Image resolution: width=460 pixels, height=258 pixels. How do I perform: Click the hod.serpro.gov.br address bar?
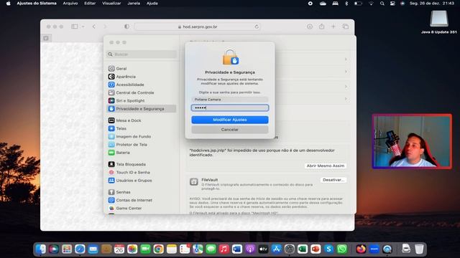pos(198,27)
